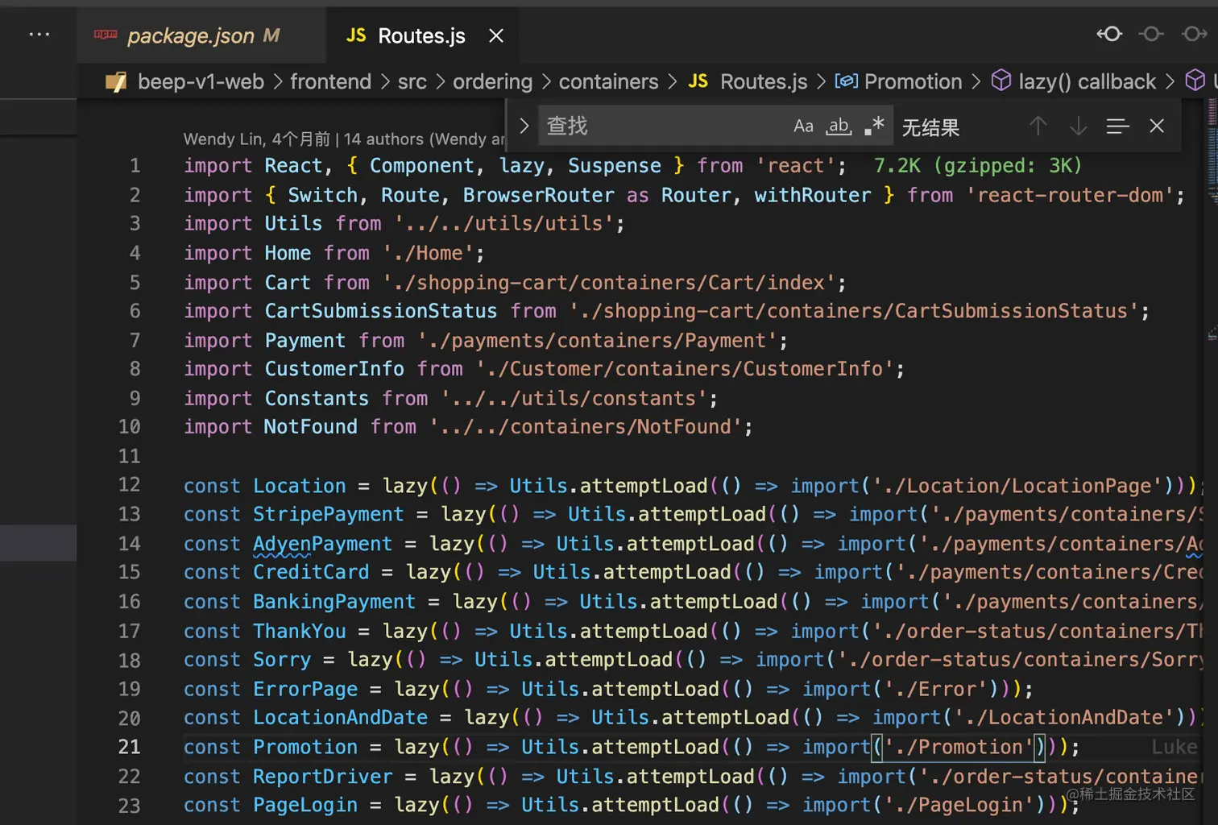
Task: Click the commit icon between the two revision arrows
Action: (1151, 34)
